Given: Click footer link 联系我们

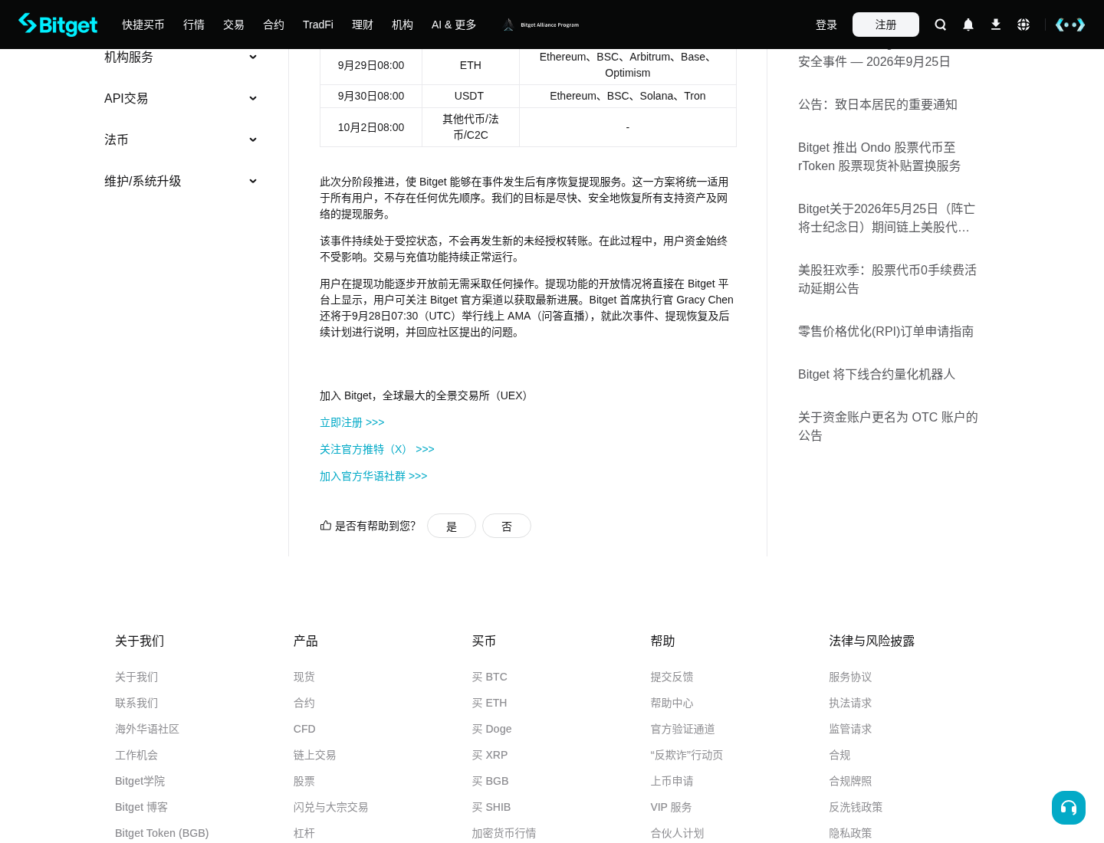Looking at the screenshot, I should 136,703.
